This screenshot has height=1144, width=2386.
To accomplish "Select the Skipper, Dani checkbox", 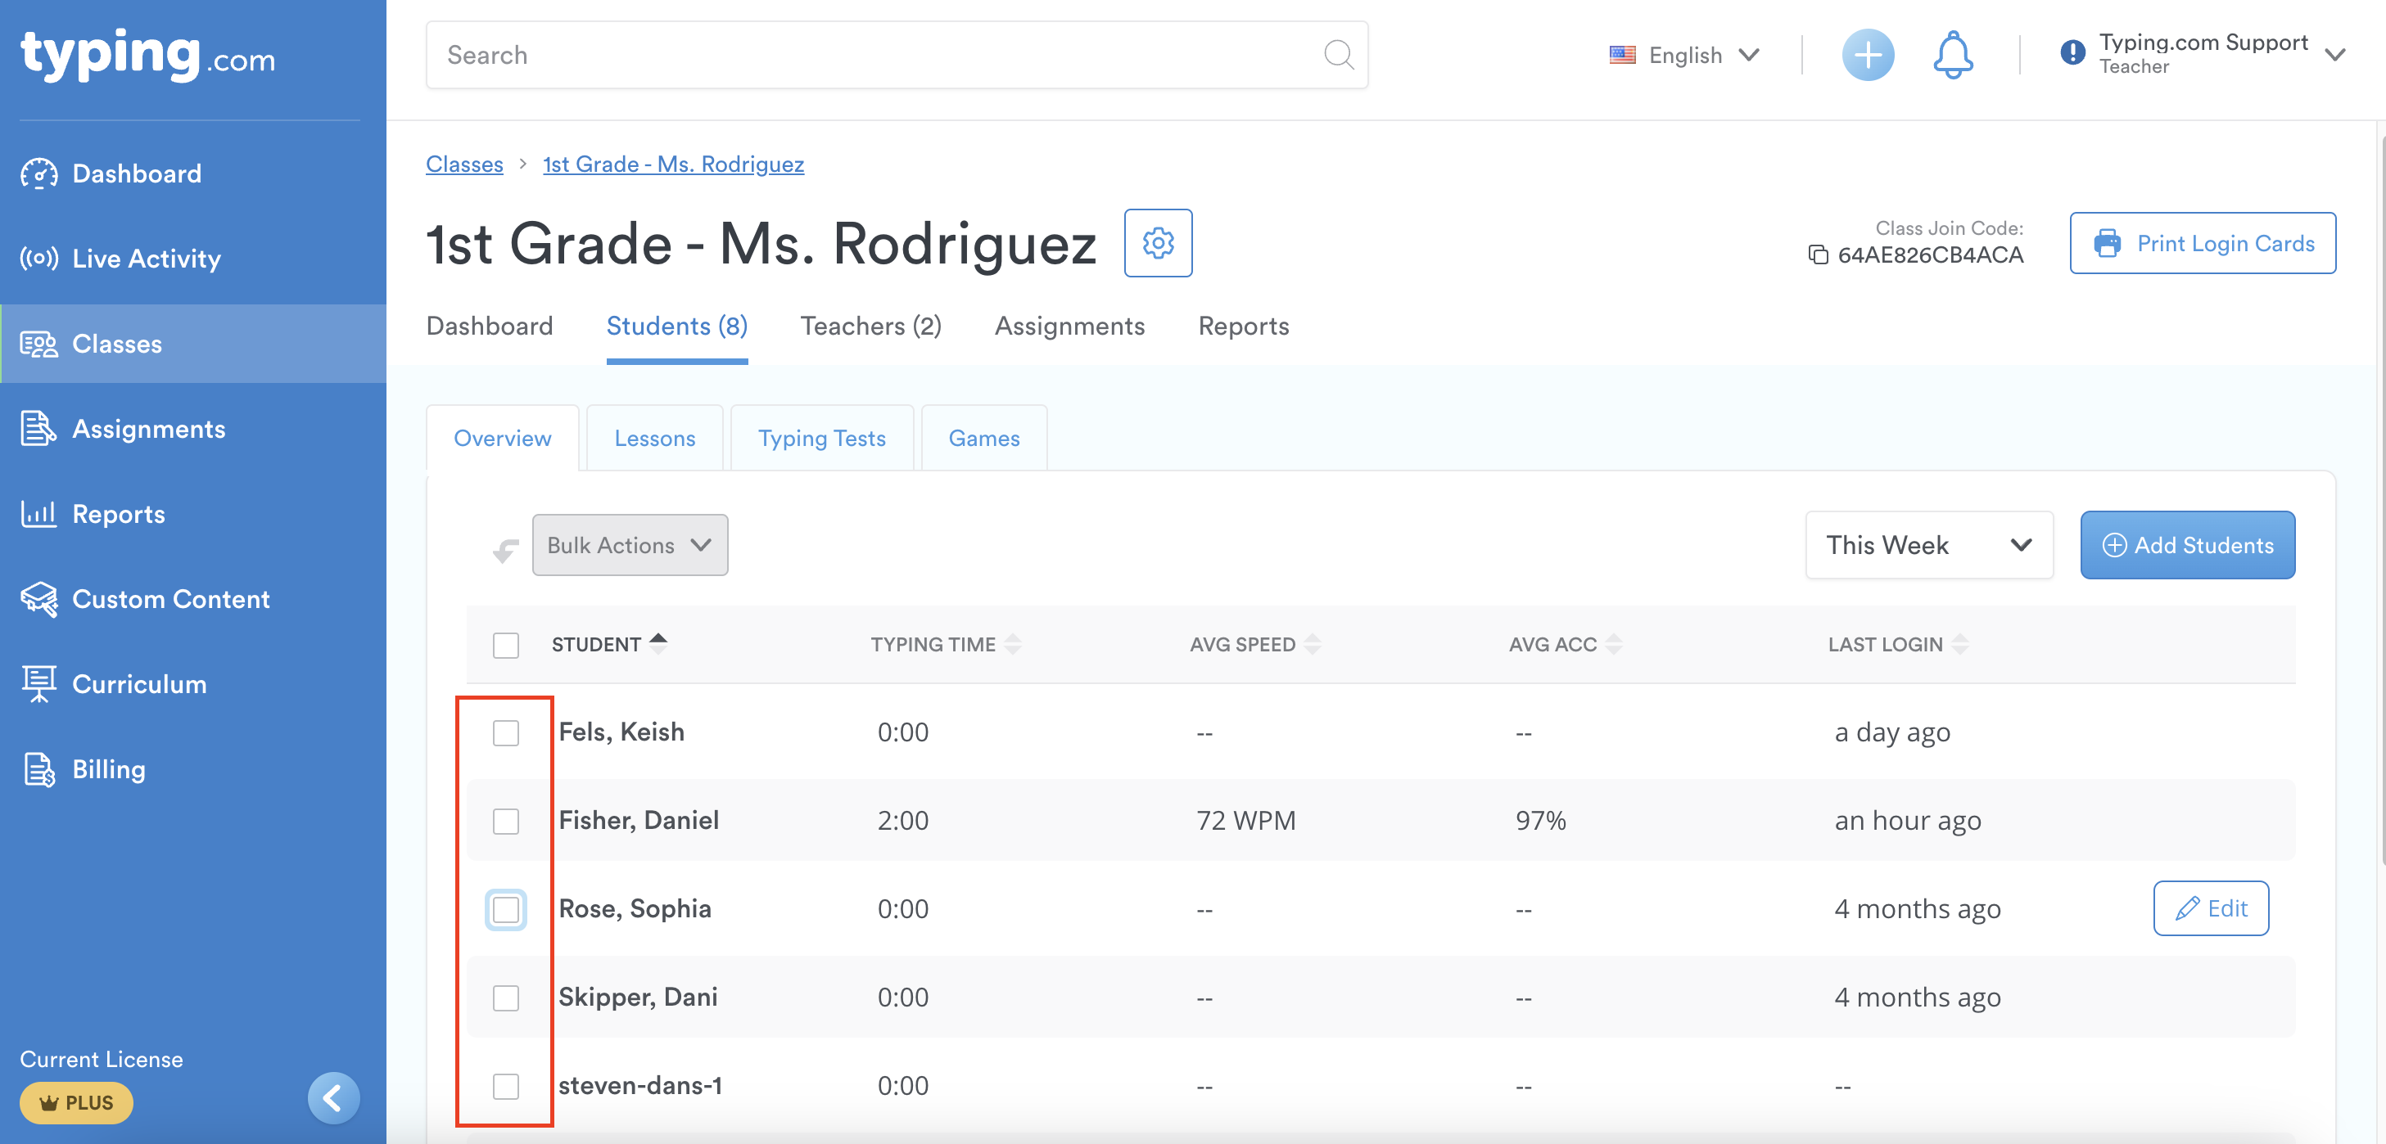I will pyautogui.click(x=506, y=998).
